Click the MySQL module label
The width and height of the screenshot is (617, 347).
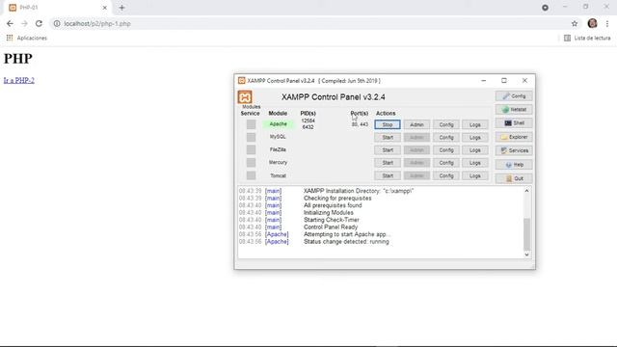[x=278, y=137]
